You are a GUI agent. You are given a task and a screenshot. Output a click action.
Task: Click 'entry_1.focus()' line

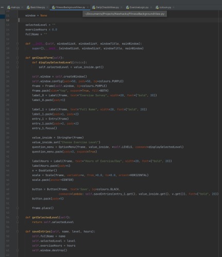point(44,128)
